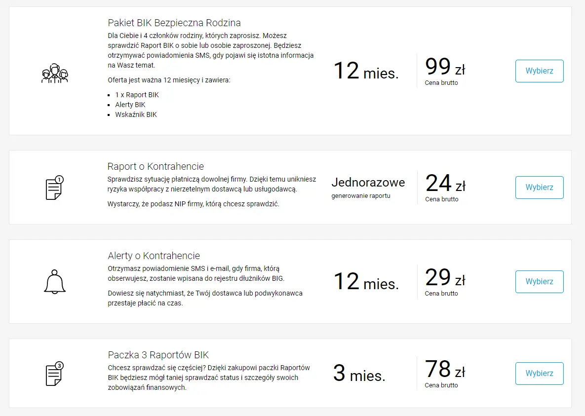Choose Wybierz for Paczka 3 Raportów BIK
The height and width of the screenshot is (416, 585).
[539, 374]
